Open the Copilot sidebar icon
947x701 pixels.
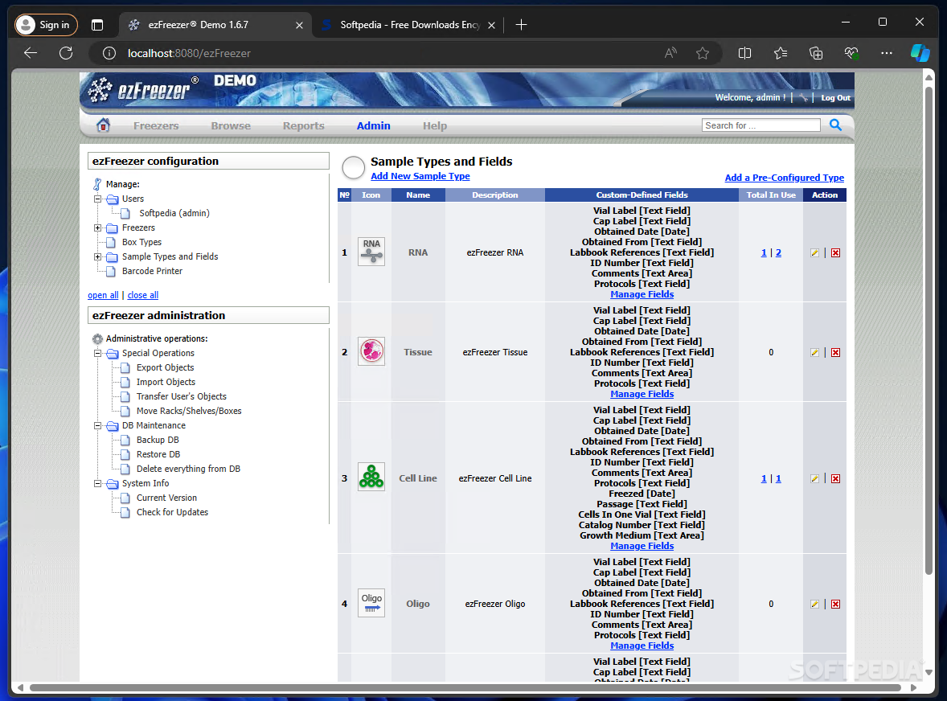pos(920,53)
